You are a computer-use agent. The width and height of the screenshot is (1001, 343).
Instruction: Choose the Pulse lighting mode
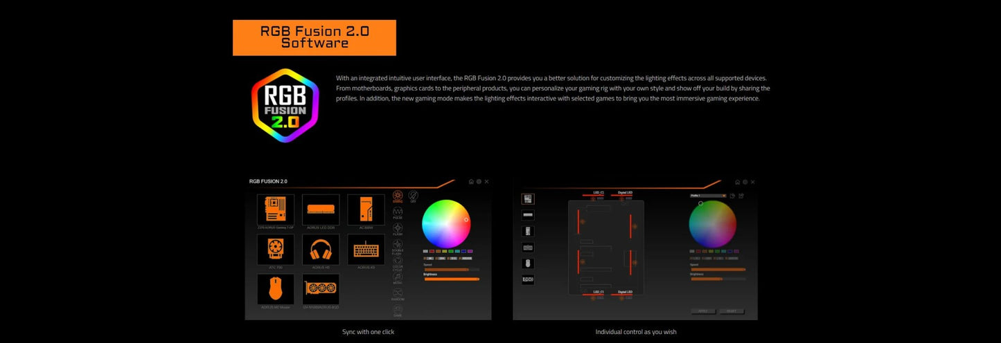coord(398,213)
